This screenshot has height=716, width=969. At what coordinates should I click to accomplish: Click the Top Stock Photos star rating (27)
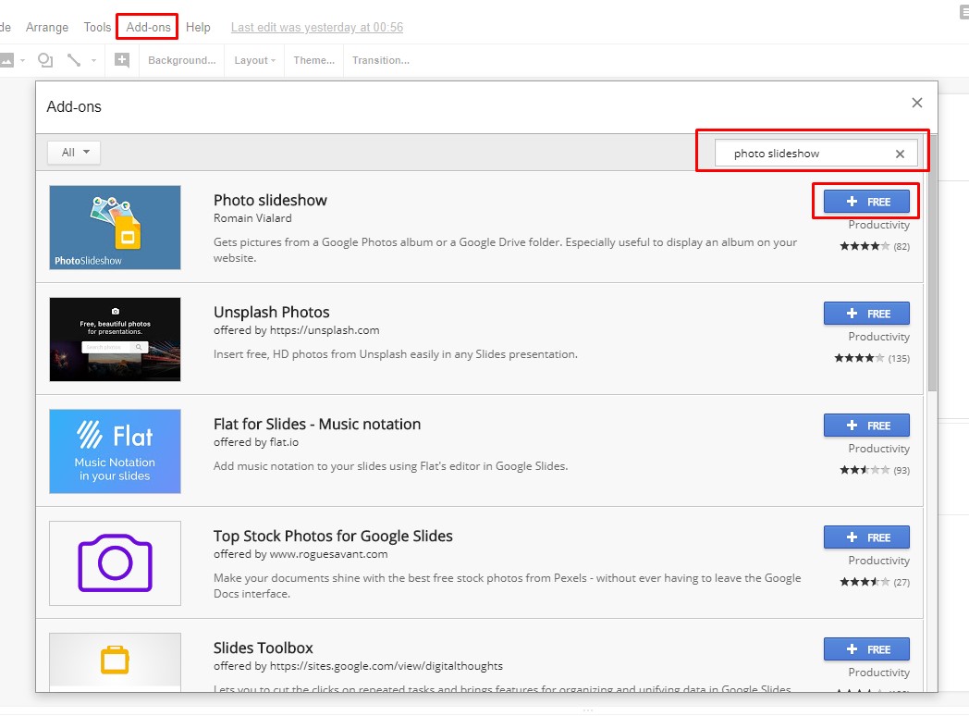pyautogui.click(x=874, y=582)
